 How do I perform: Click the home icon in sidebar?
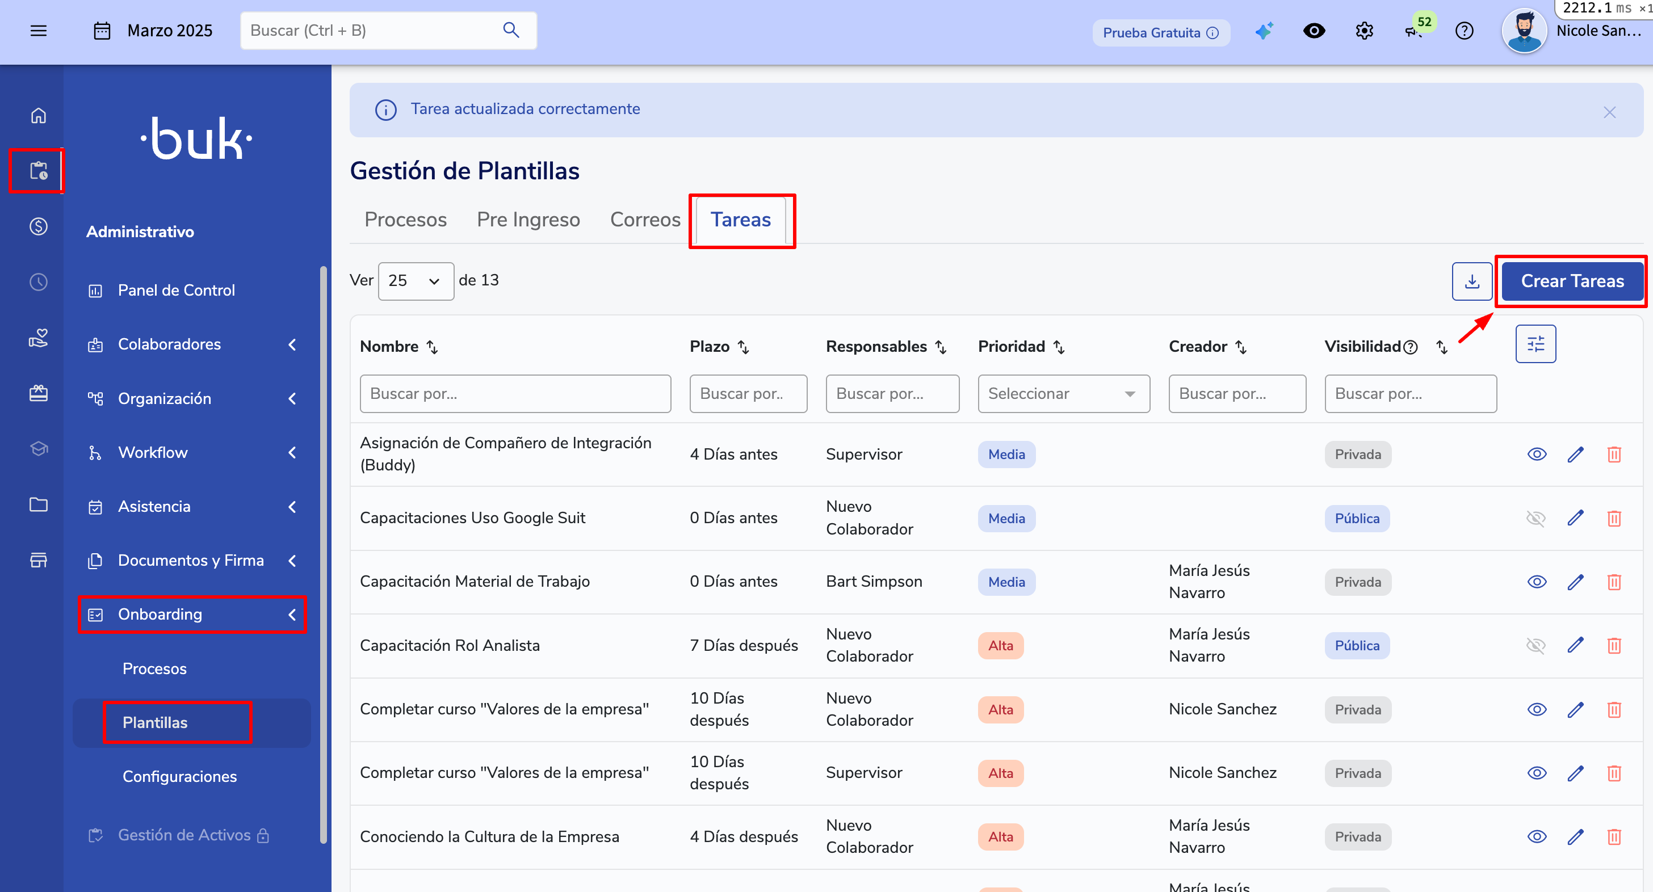(39, 115)
